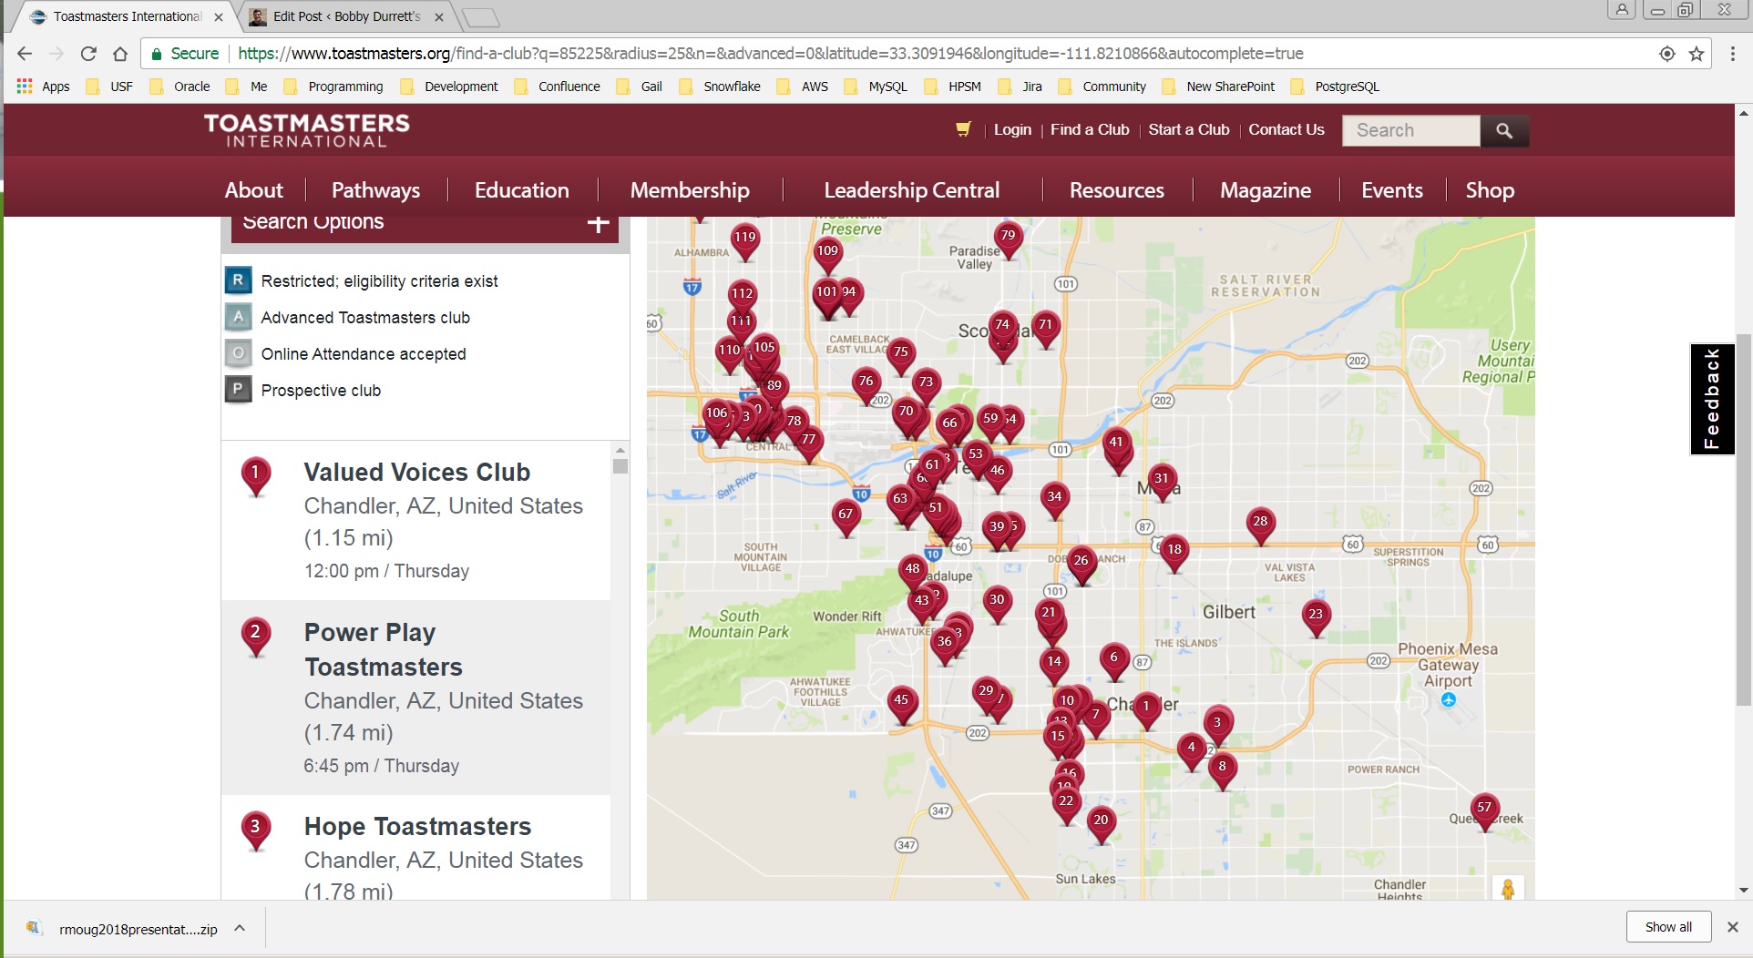
Task: Switch to the Edit Post browser tab
Action: pos(346,16)
